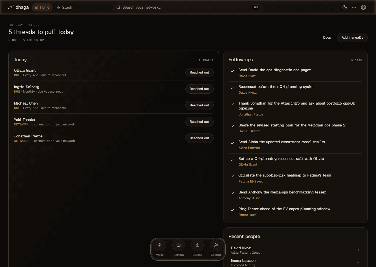Image resolution: width=376 pixels, height=267 pixels.
Task: Switch to the Graph tab
Action: pos(64,7)
